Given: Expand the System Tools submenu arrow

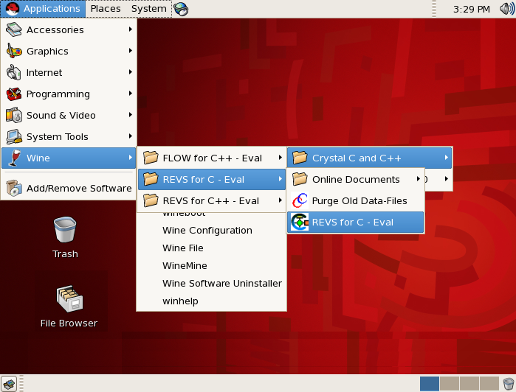Looking at the screenshot, I should click(x=131, y=136).
